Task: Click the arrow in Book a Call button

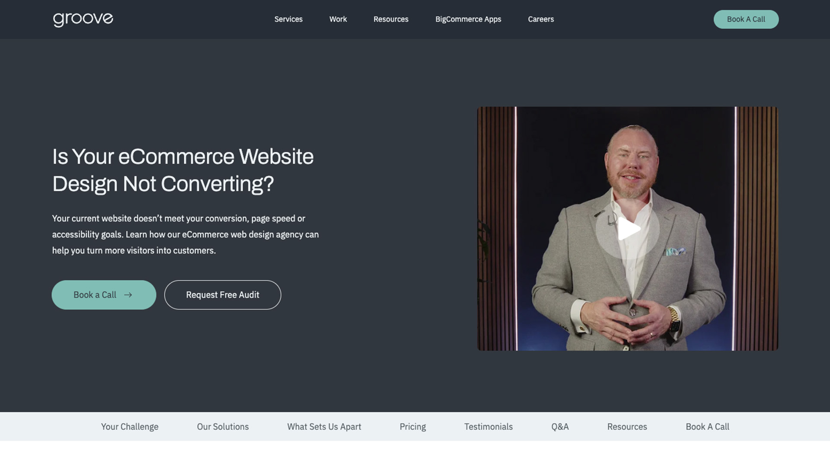Action: [x=128, y=295]
